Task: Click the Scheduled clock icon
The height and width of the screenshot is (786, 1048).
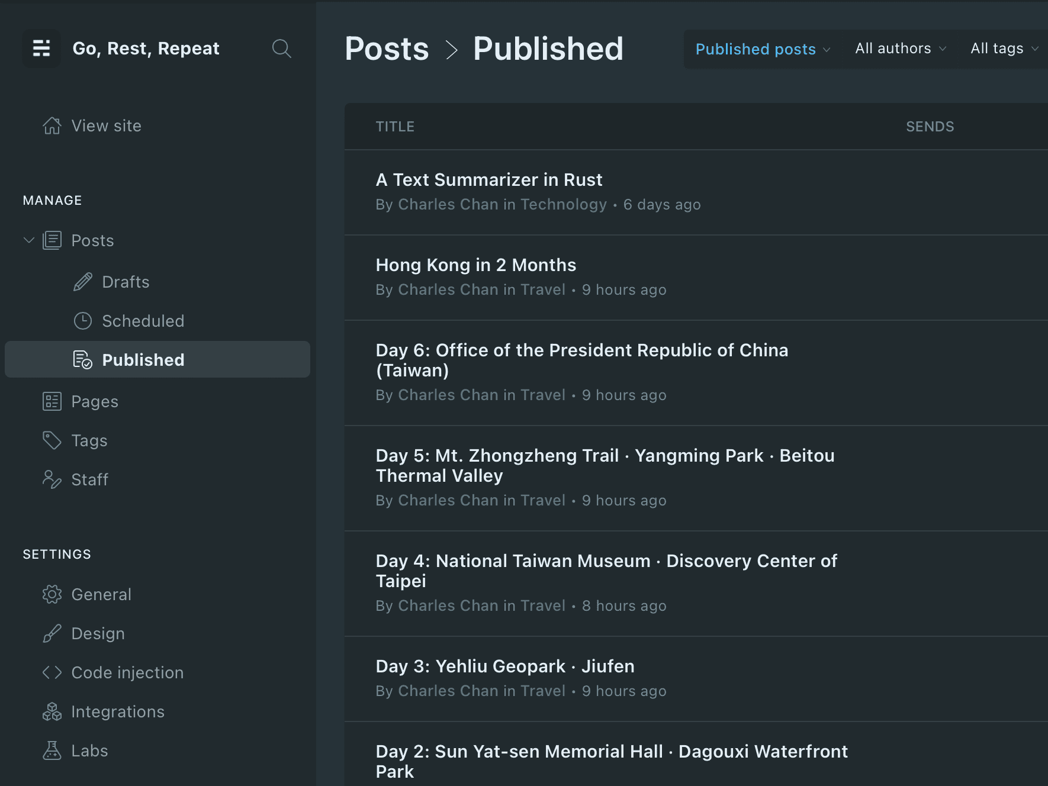Action: (83, 321)
